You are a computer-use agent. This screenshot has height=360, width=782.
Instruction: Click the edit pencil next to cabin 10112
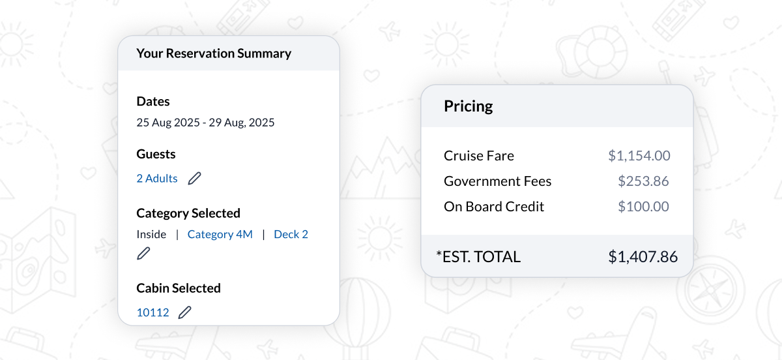pyautogui.click(x=185, y=312)
